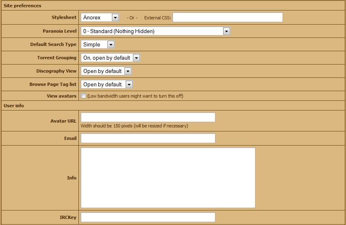346x225 pixels.
Task: Click the "Site preferences" section header
Action: (22, 6)
